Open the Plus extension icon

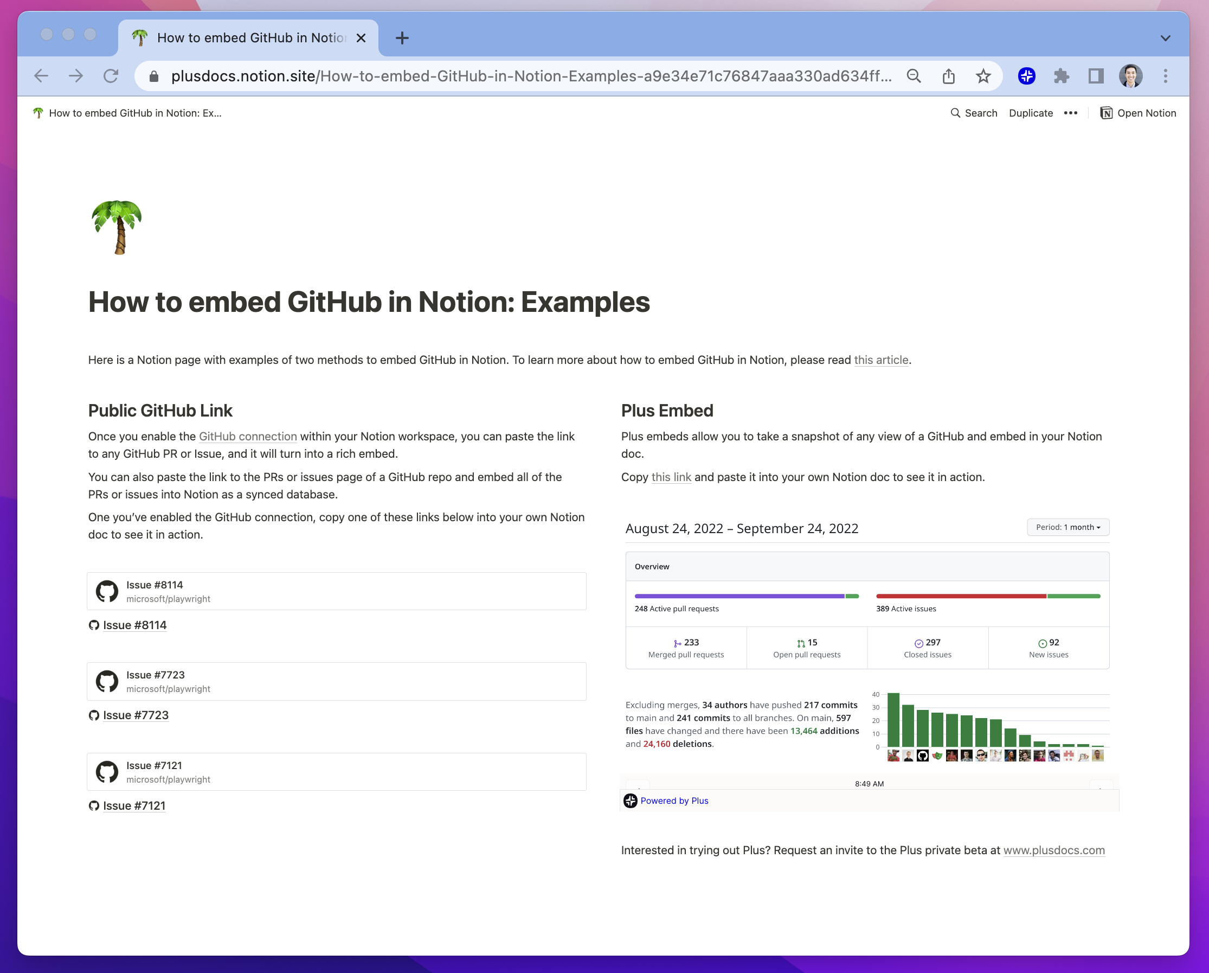(1027, 76)
